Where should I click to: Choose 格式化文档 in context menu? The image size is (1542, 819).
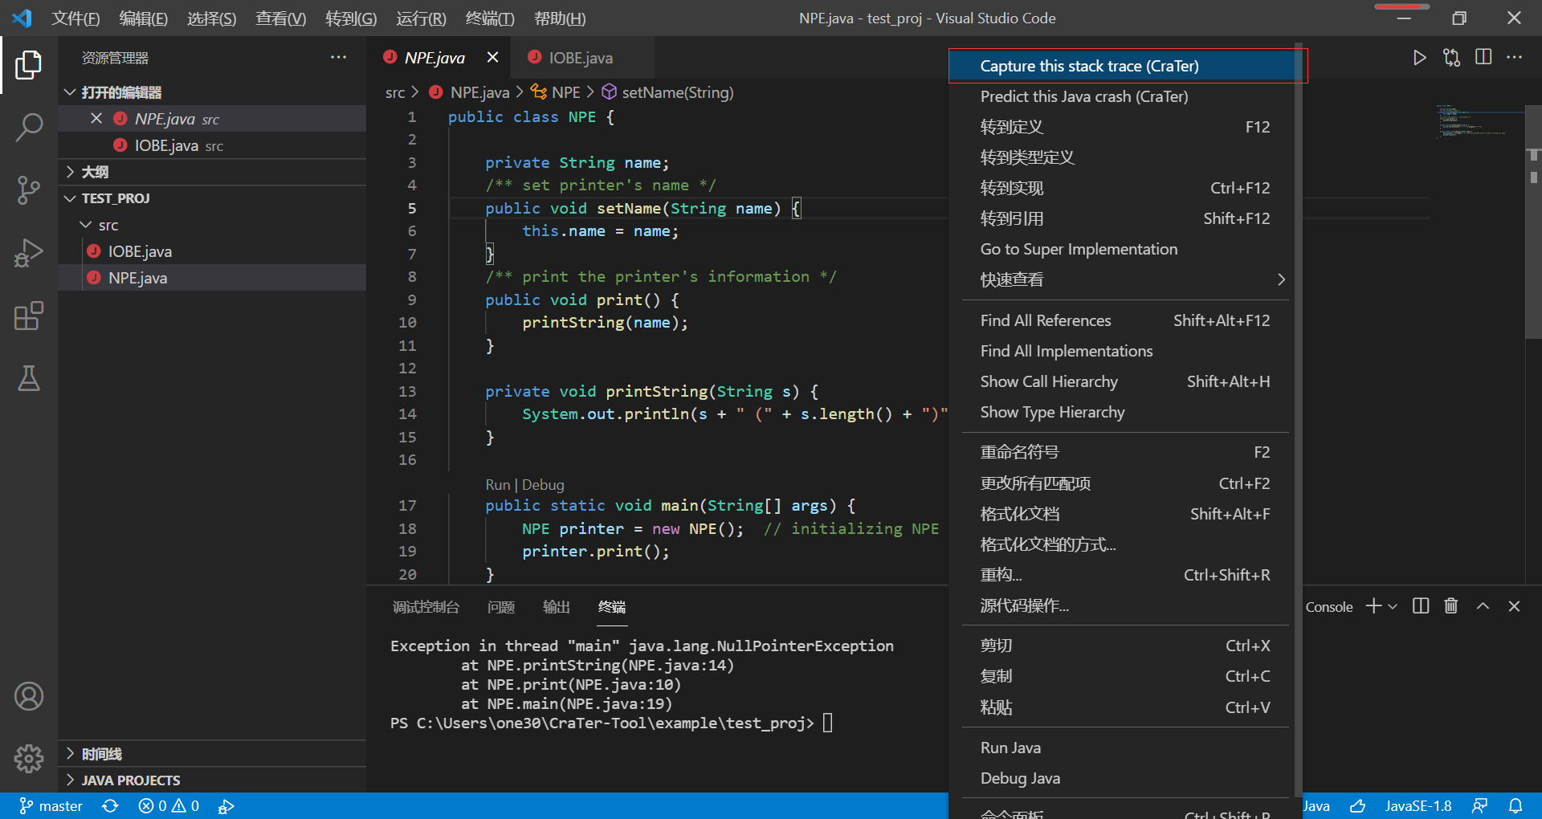[x=1125, y=514]
